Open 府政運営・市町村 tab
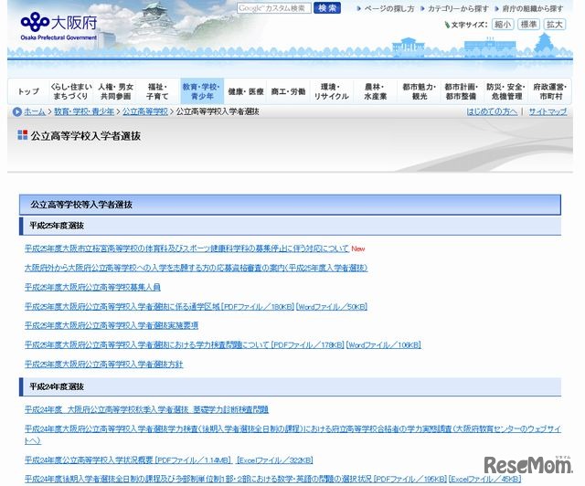Screen dimensions: 585x486 click(550, 91)
